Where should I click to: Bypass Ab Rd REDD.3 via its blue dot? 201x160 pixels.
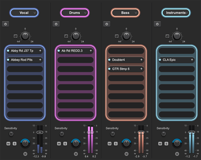[x=59, y=51]
